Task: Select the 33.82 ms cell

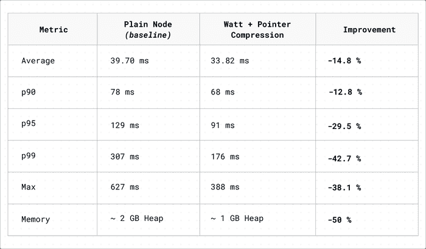Action: [x=229, y=61]
